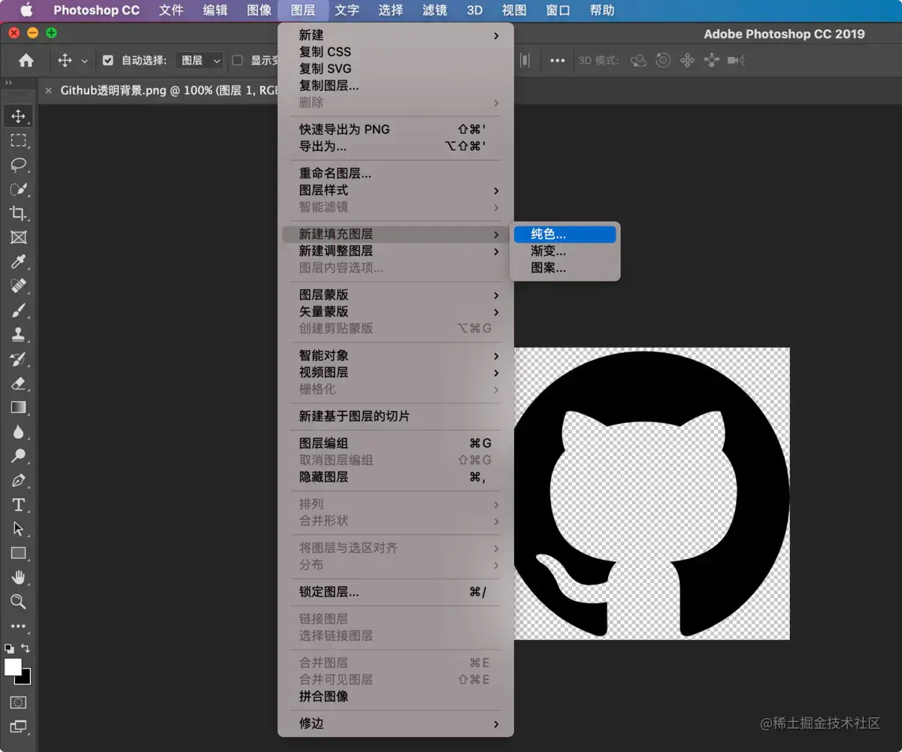Swap foreground and background colors

(x=26, y=648)
